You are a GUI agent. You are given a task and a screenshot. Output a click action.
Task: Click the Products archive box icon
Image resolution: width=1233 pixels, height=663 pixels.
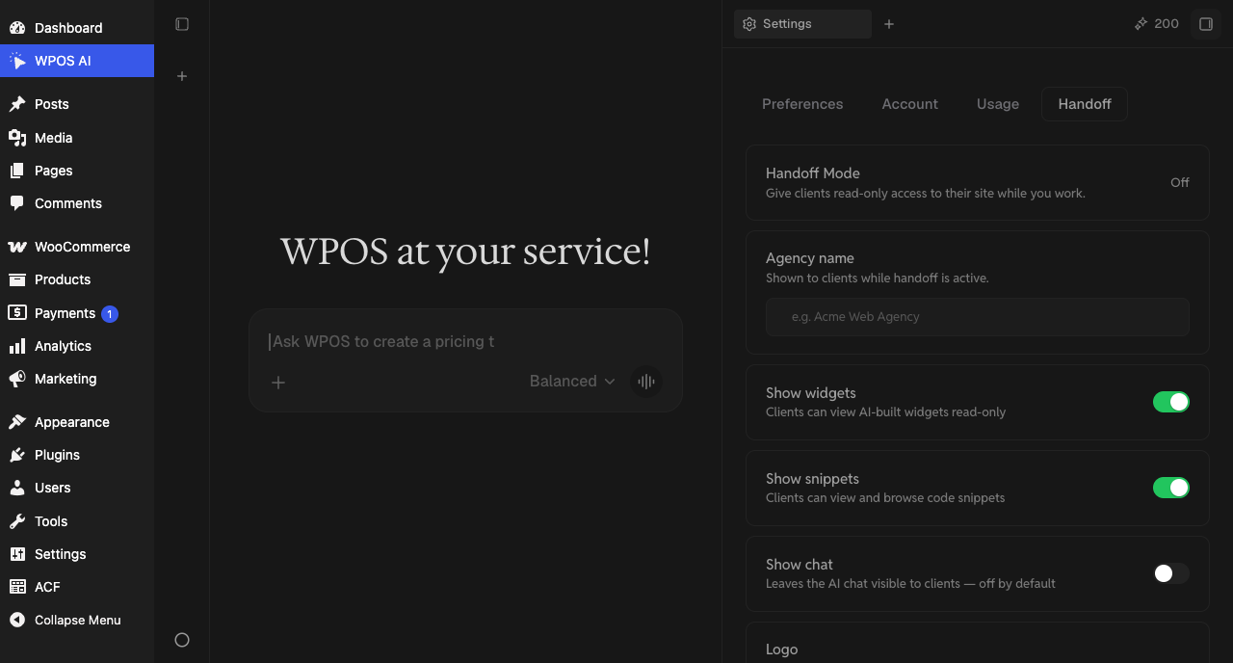pos(17,279)
